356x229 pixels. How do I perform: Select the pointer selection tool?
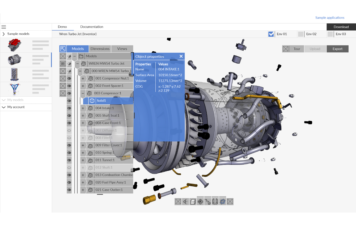[208, 202]
